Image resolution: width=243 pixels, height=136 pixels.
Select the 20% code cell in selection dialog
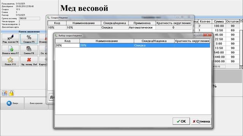pyautogui.click(x=68, y=45)
